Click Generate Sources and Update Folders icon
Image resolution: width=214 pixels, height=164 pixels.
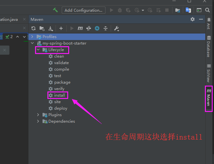pyautogui.click(x=42, y=28)
